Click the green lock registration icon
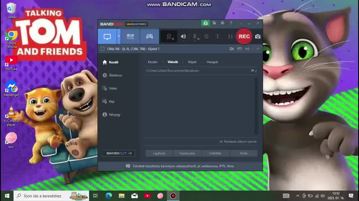359x201 pixels. click(x=206, y=23)
